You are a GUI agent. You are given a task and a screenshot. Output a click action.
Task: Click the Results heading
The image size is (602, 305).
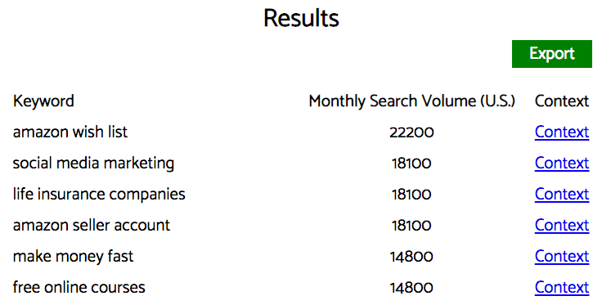pyautogui.click(x=301, y=18)
